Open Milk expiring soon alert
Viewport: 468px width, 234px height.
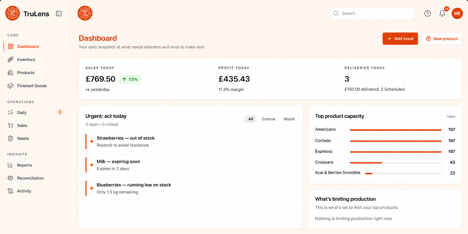tap(191, 165)
